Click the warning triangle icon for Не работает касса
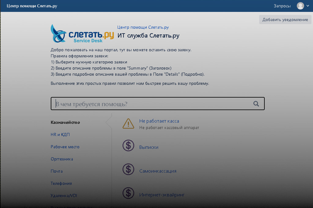Image resolution: width=313 pixels, height=208 pixels. (128, 124)
